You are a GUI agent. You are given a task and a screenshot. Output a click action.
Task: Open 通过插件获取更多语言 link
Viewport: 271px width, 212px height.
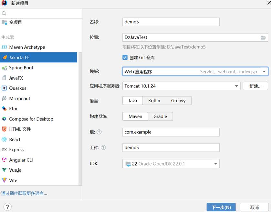click(x=24, y=193)
